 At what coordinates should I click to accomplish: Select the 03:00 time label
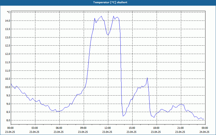[x=35, y=128]
